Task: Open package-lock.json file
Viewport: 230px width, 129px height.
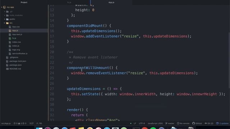Action: click(18, 61)
